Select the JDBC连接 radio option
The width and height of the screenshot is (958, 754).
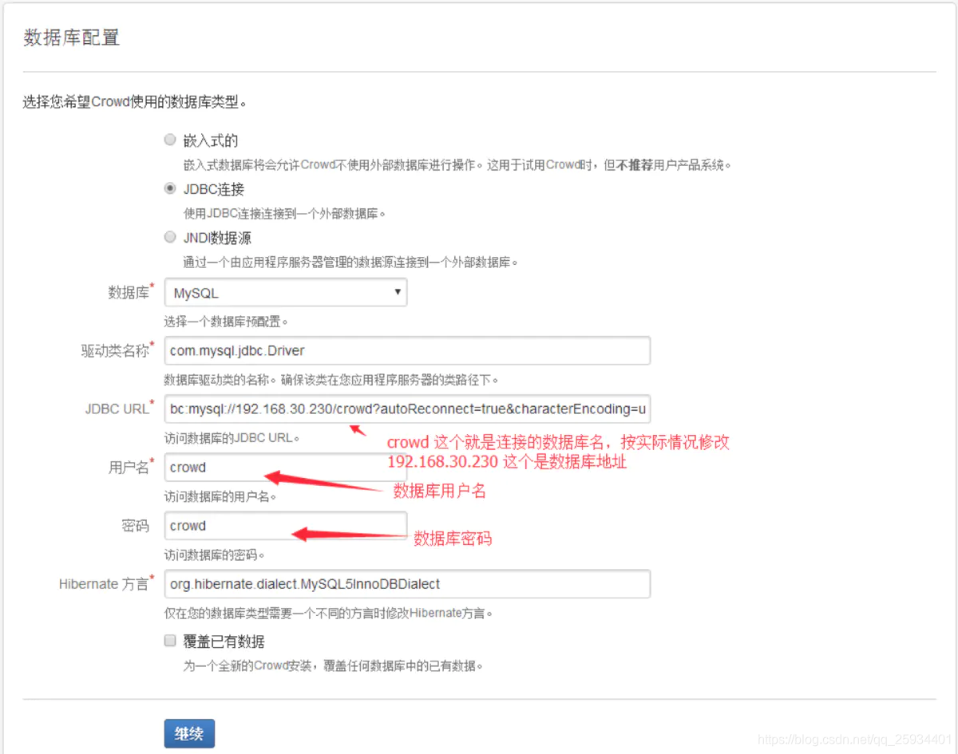coord(169,189)
